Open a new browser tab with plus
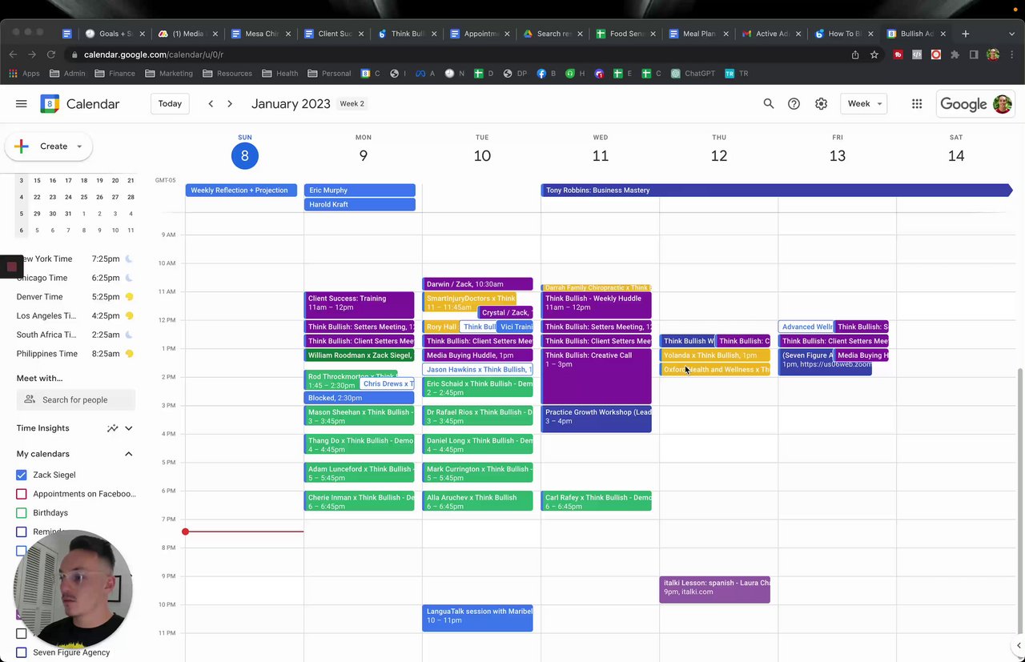Image resolution: width=1025 pixels, height=662 pixels. (965, 34)
